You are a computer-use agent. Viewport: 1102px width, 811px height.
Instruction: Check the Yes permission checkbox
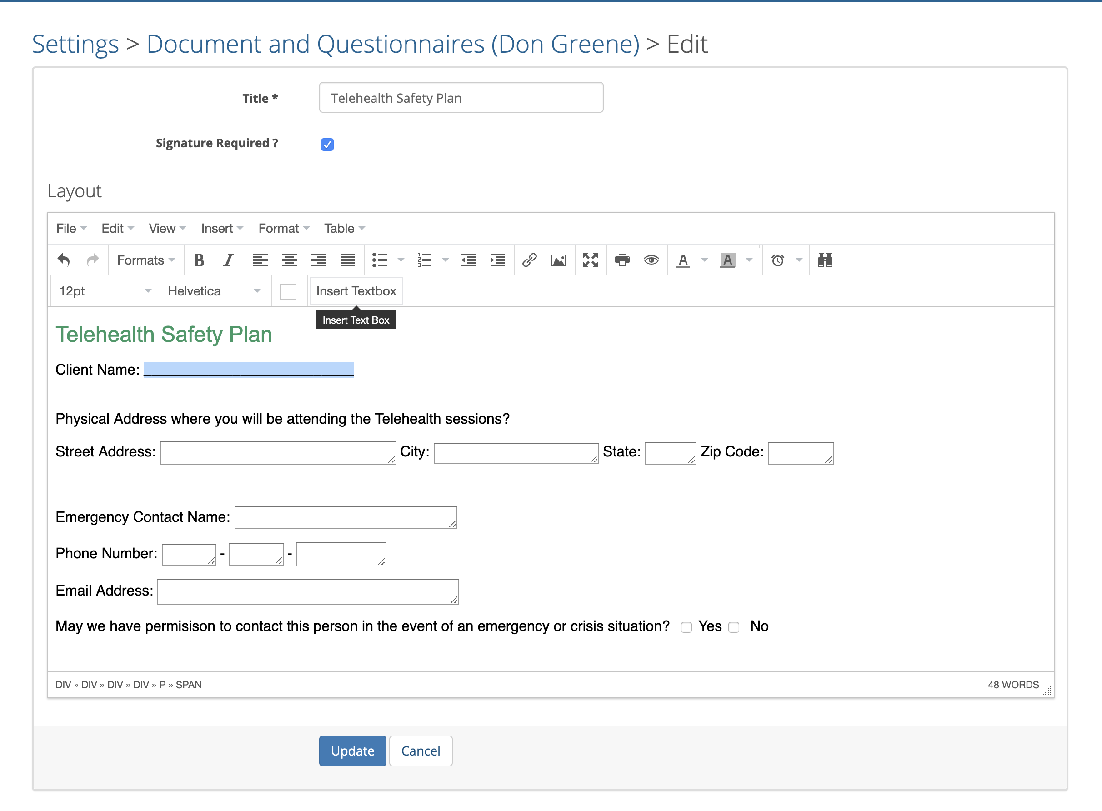(687, 627)
